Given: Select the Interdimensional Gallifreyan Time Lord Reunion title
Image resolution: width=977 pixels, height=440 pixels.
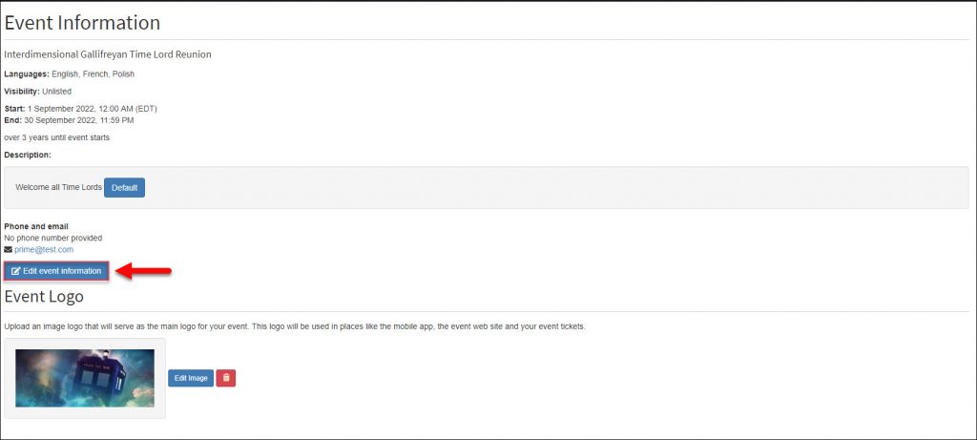Looking at the screenshot, I should (x=108, y=54).
